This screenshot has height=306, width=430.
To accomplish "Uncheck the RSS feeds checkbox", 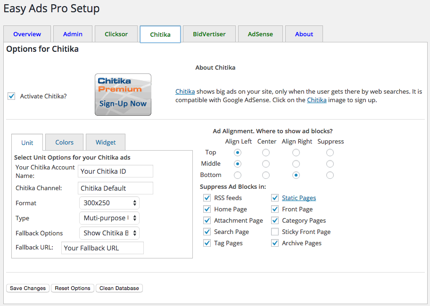I will [x=207, y=198].
